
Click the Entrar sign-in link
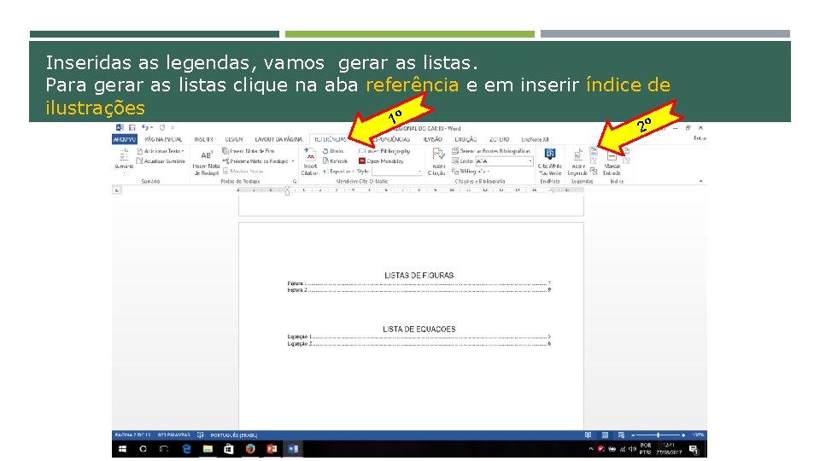click(700, 138)
